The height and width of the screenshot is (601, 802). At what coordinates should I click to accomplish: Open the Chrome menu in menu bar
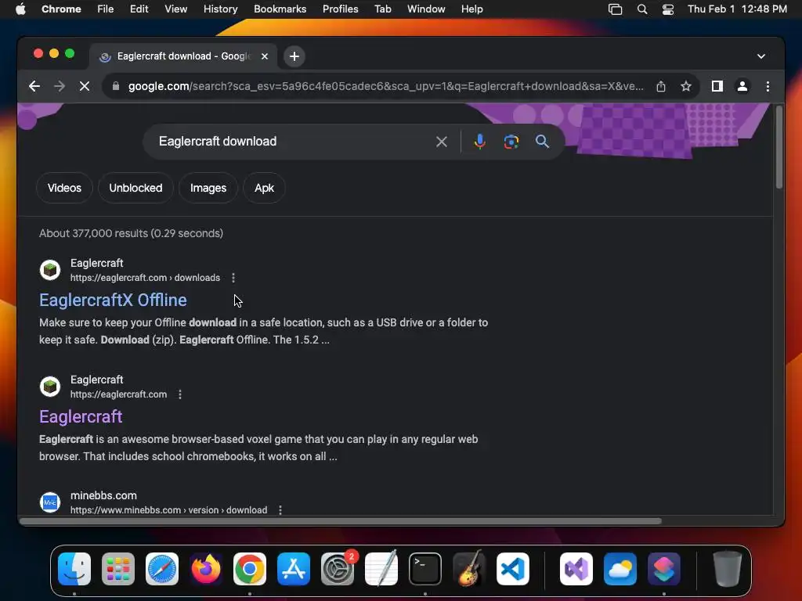tap(61, 9)
